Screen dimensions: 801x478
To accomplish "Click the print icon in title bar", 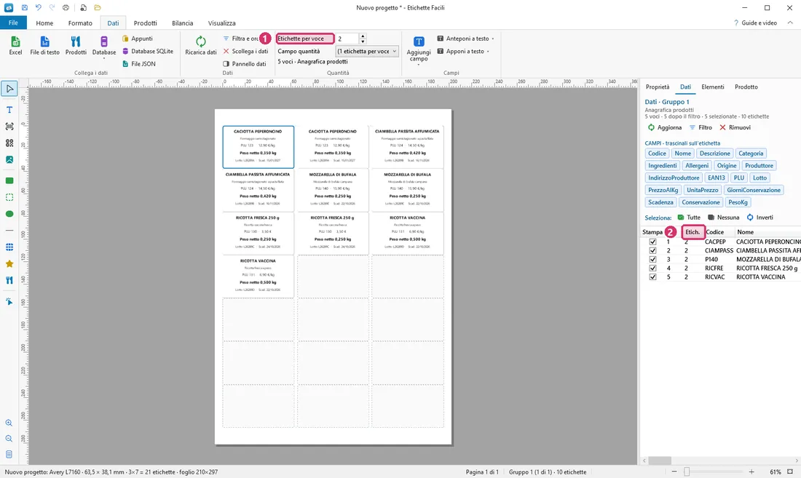I will [x=66, y=8].
